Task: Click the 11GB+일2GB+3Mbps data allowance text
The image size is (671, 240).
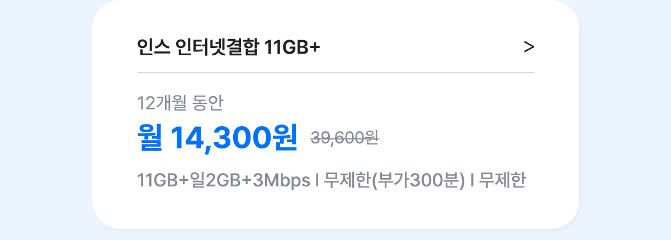Action: pyautogui.click(x=223, y=181)
